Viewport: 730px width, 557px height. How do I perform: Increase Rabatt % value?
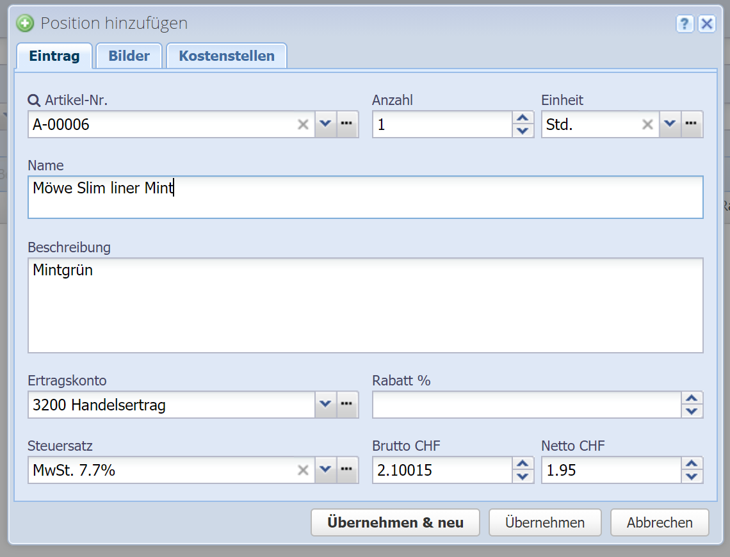pyautogui.click(x=692, y=398)
